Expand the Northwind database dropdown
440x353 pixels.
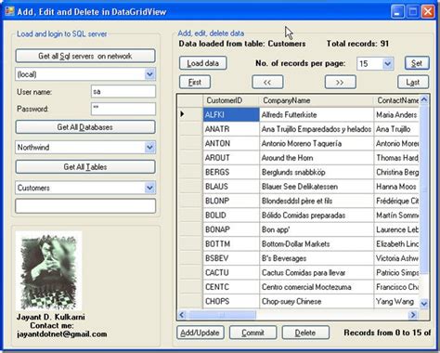pos(149,148)
